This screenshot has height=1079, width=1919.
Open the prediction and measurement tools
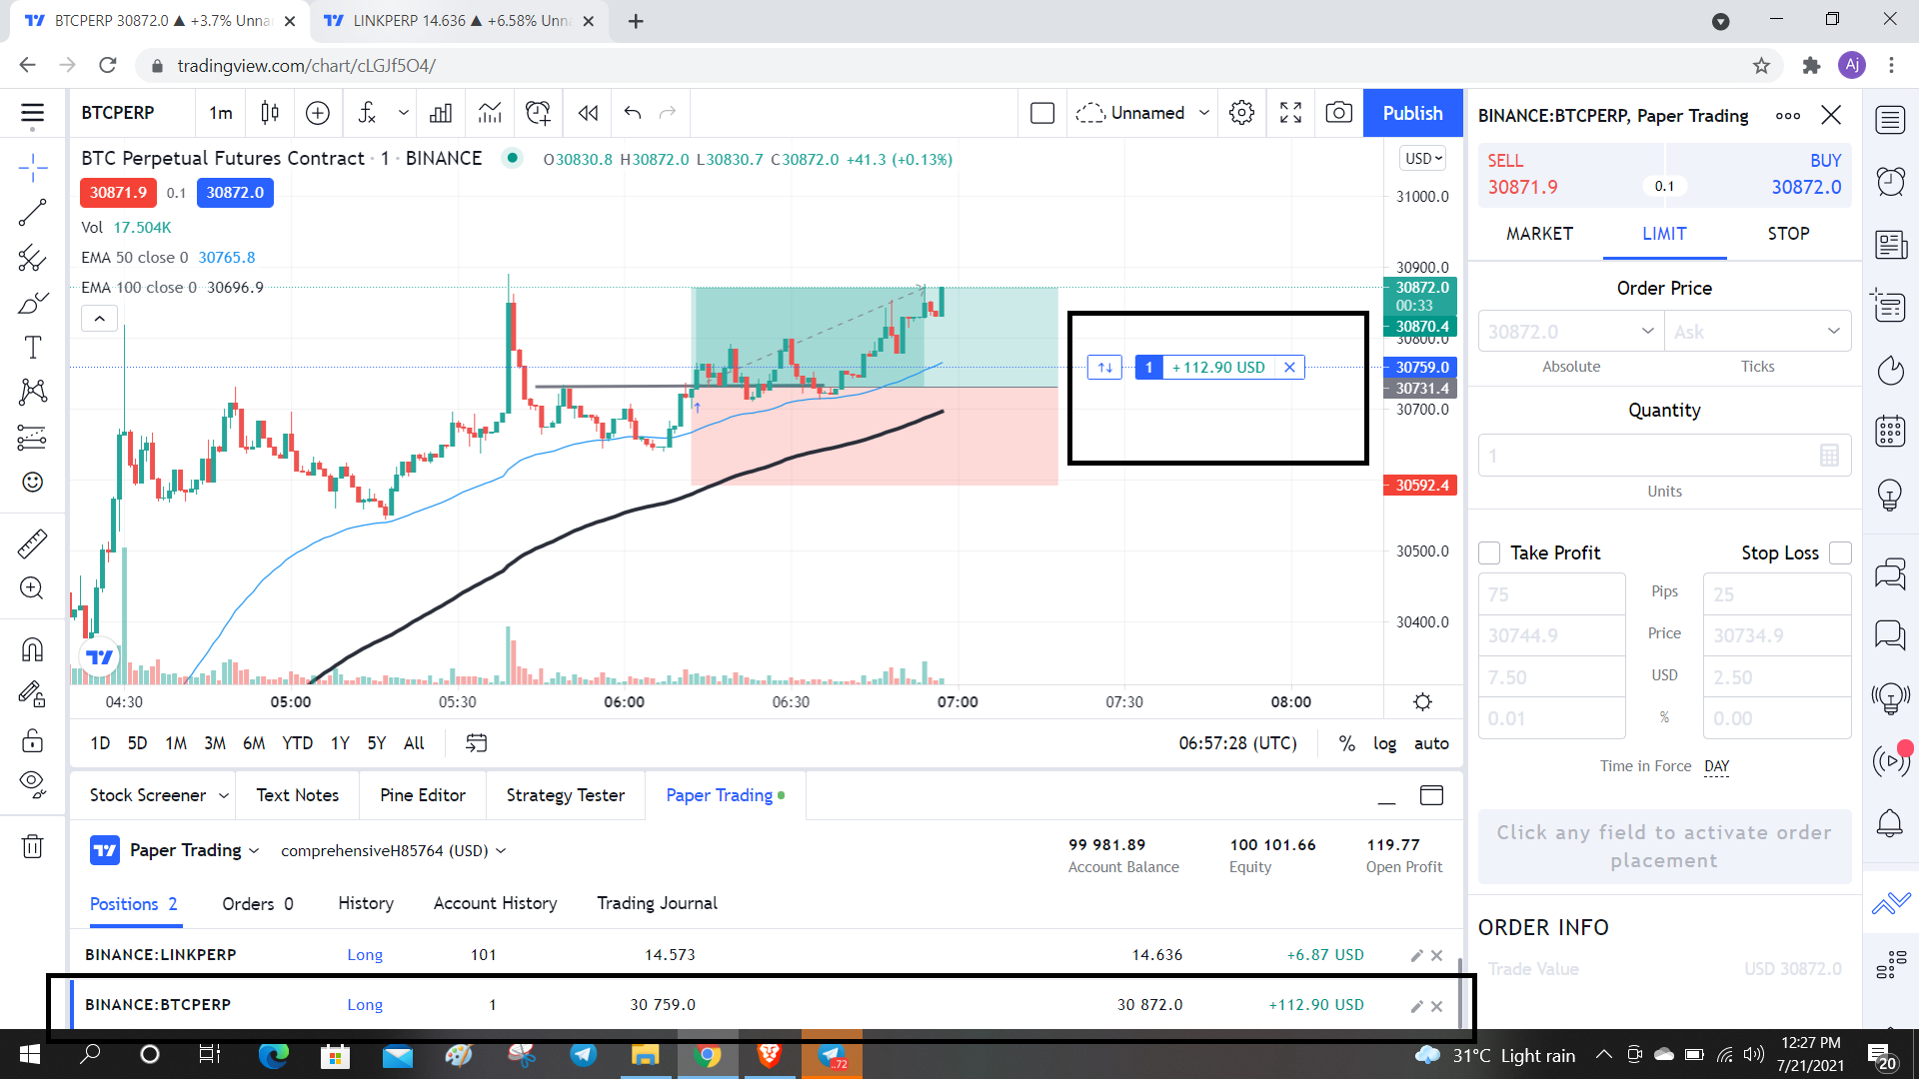pyautogui.click(x=33, y=438)
